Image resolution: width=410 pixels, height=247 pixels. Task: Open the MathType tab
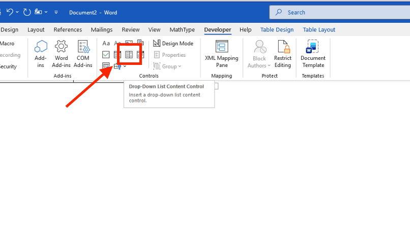(x=182, y=30)
